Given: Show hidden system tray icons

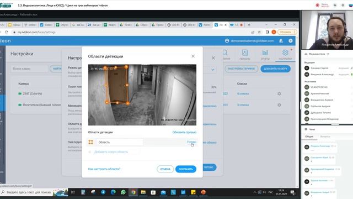Looking at the screenshot, I should 255,192.
